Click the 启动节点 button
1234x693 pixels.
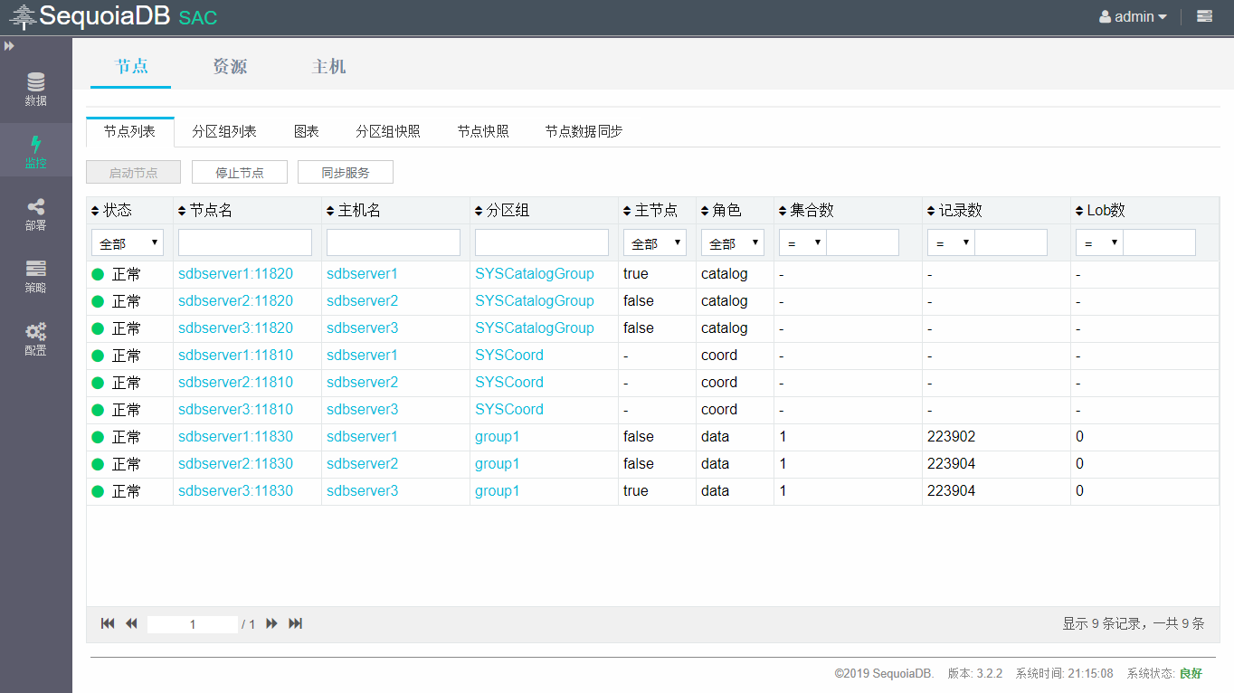coord(134,172)
